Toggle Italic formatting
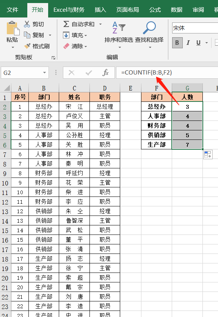The image size is (218, 317). [x=188, y=43]
